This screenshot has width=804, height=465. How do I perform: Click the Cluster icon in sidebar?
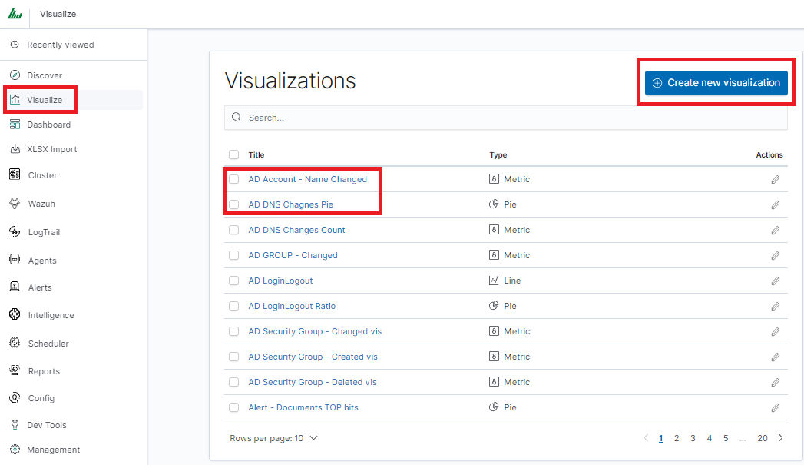pyautogui.click(x=15, y=175)
